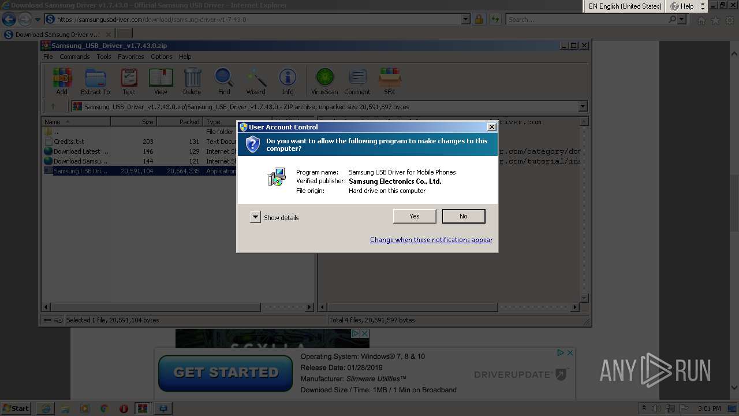Open the file explorer taskbar icon
The height and width of the screenshot is (416, 739).
65,408
